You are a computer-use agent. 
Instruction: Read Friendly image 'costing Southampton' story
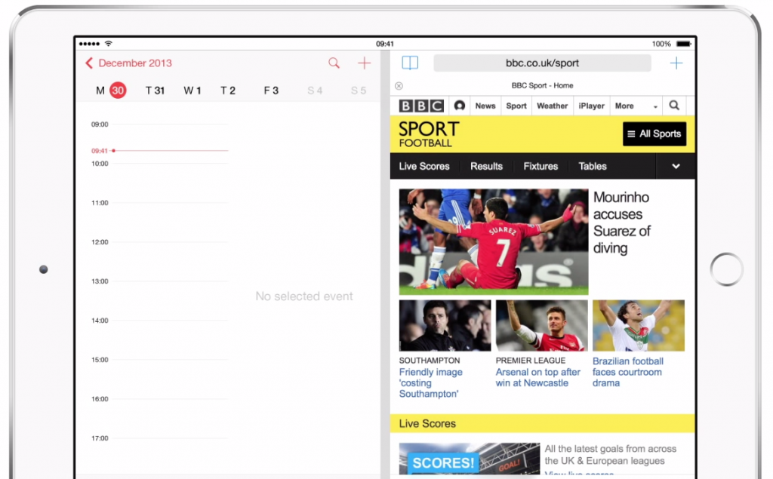(x=431, y=383)
